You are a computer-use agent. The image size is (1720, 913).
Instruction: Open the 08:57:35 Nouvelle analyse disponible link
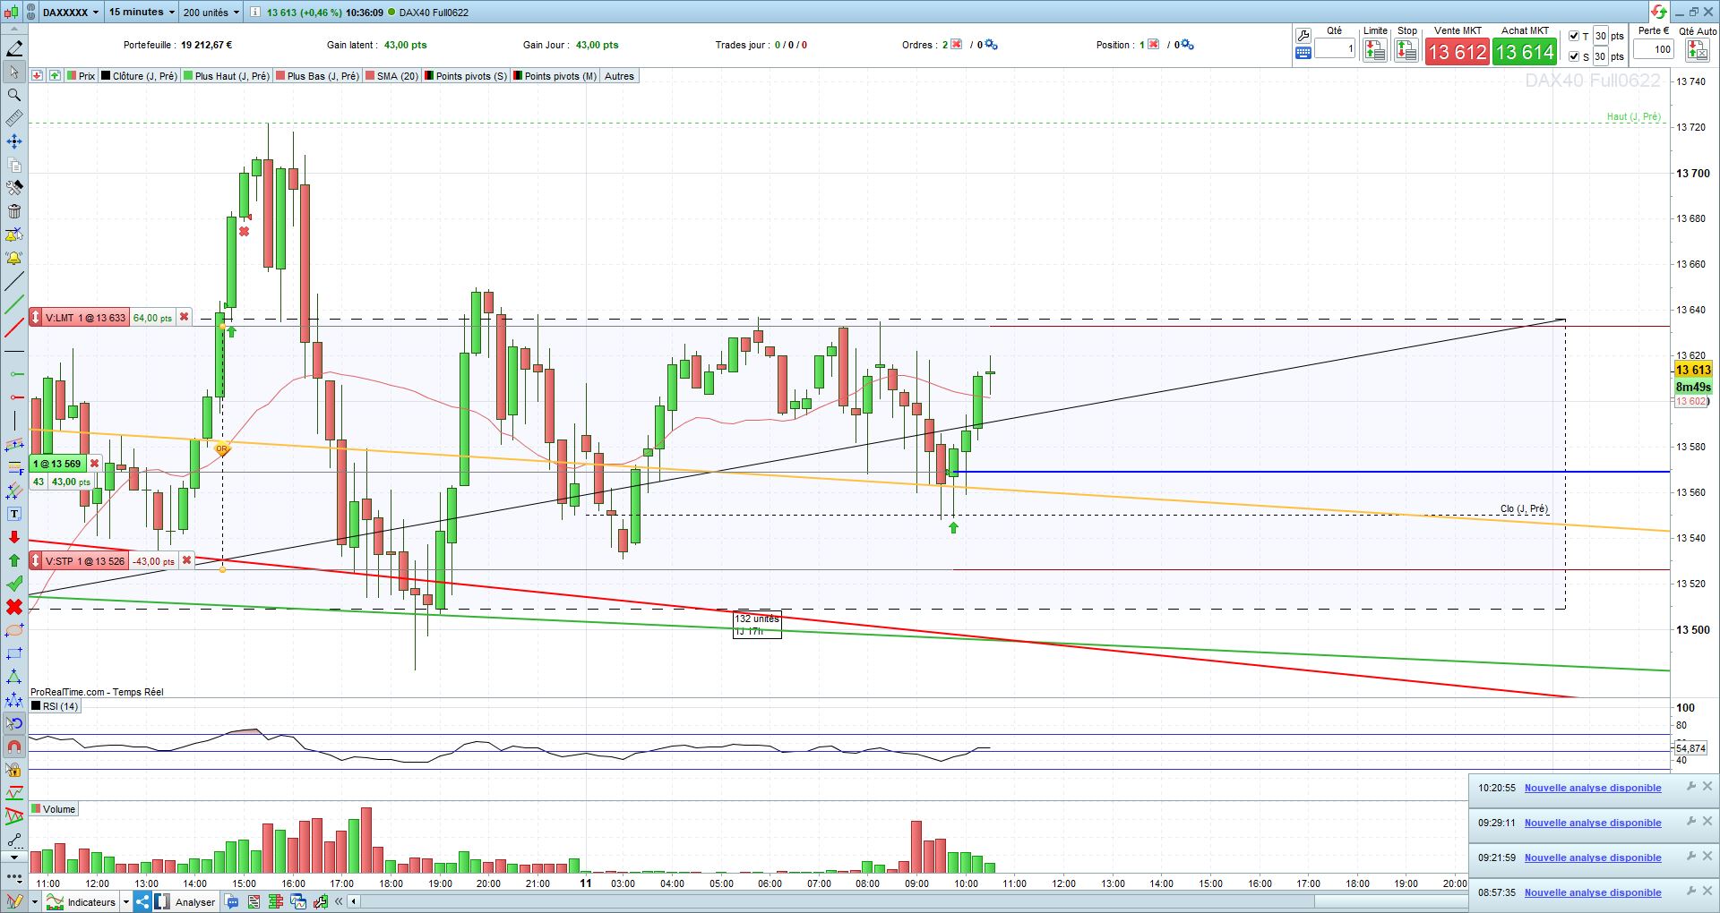coord(1593,892)
